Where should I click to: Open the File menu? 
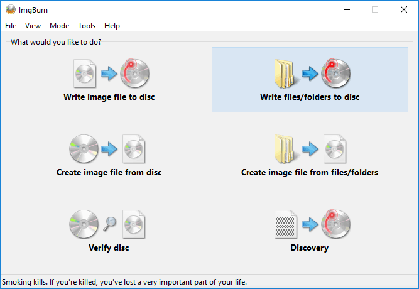click(11, 26)
